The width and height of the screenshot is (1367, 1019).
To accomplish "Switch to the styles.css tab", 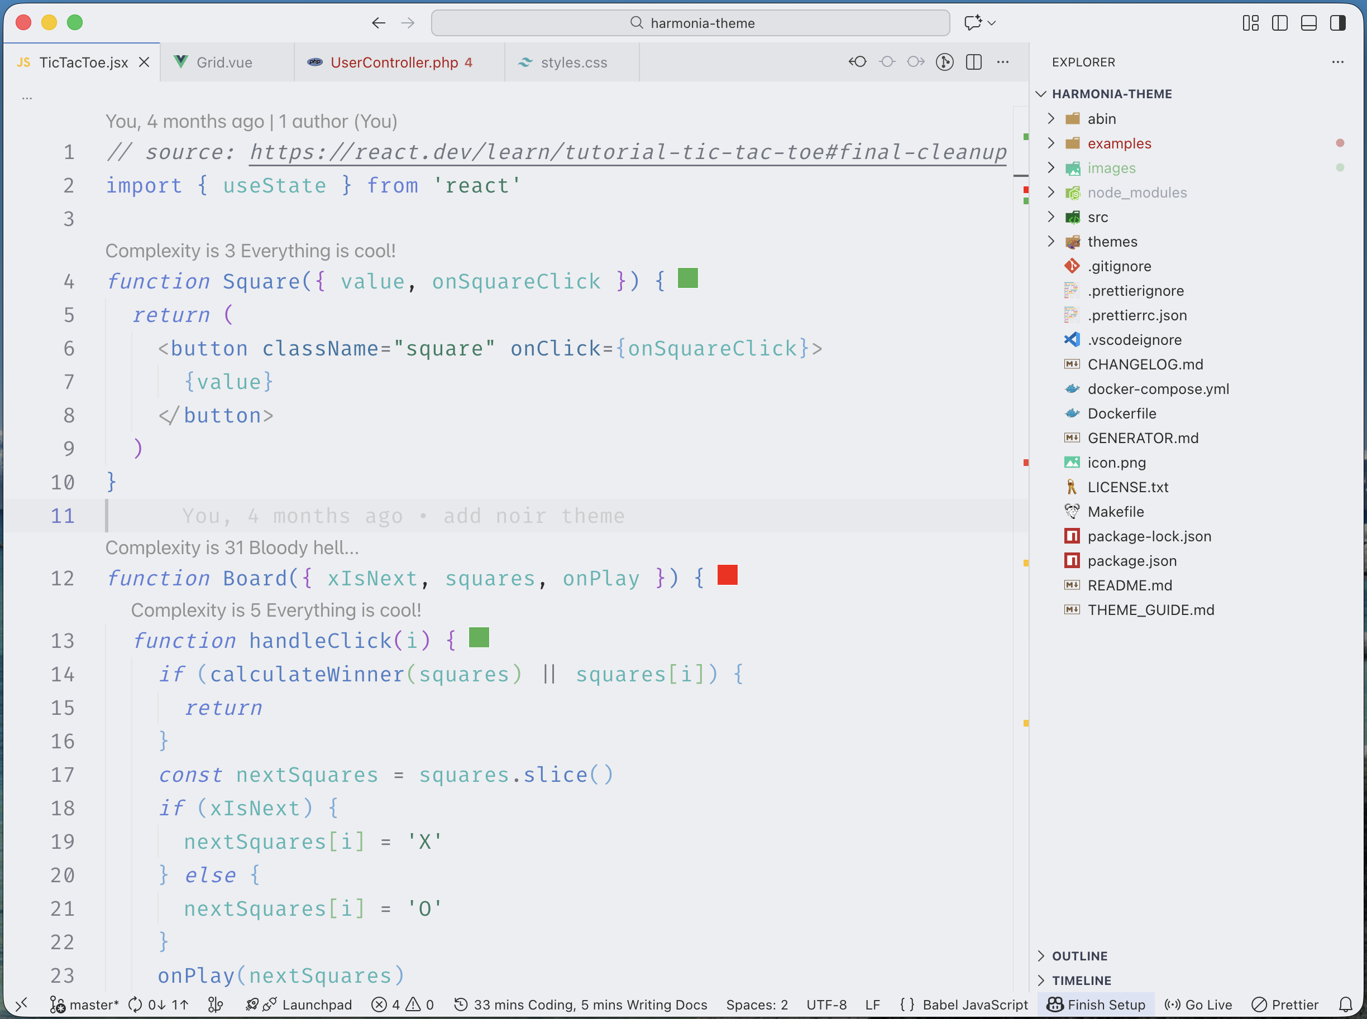I will point(573,62).
